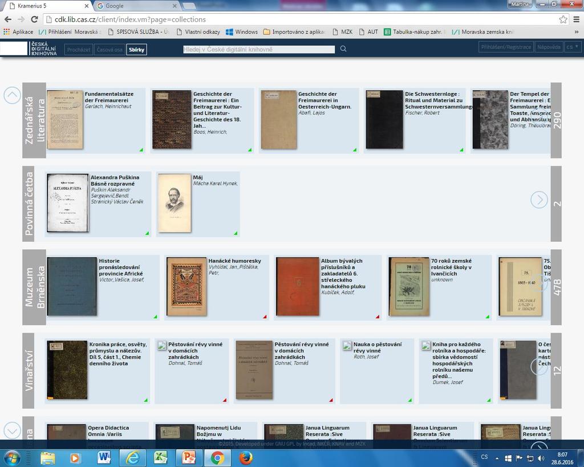This screenshot has width=584, height=467.
Task: Open Windows Start menu
Action: coord(13,458)
